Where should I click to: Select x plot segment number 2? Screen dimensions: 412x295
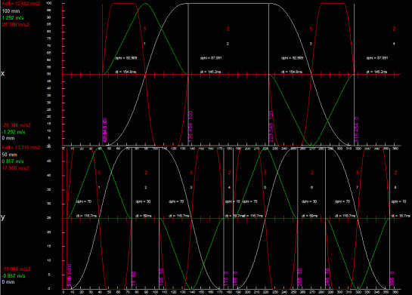coord(228,44)
